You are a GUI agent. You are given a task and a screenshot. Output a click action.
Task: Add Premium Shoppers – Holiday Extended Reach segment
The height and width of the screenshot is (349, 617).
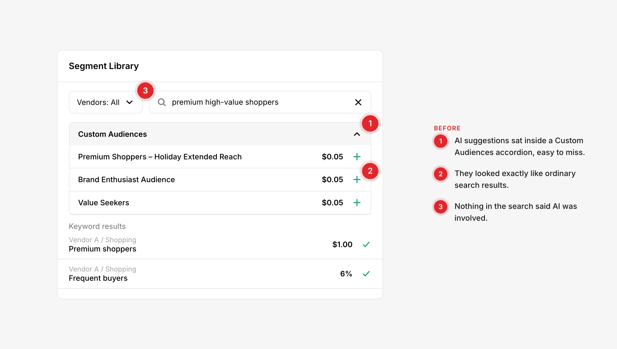pyautogui.click(x=357, y=157)
